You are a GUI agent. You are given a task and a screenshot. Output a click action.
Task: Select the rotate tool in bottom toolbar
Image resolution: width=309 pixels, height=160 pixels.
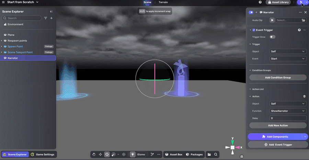click(x=107, y=155)
